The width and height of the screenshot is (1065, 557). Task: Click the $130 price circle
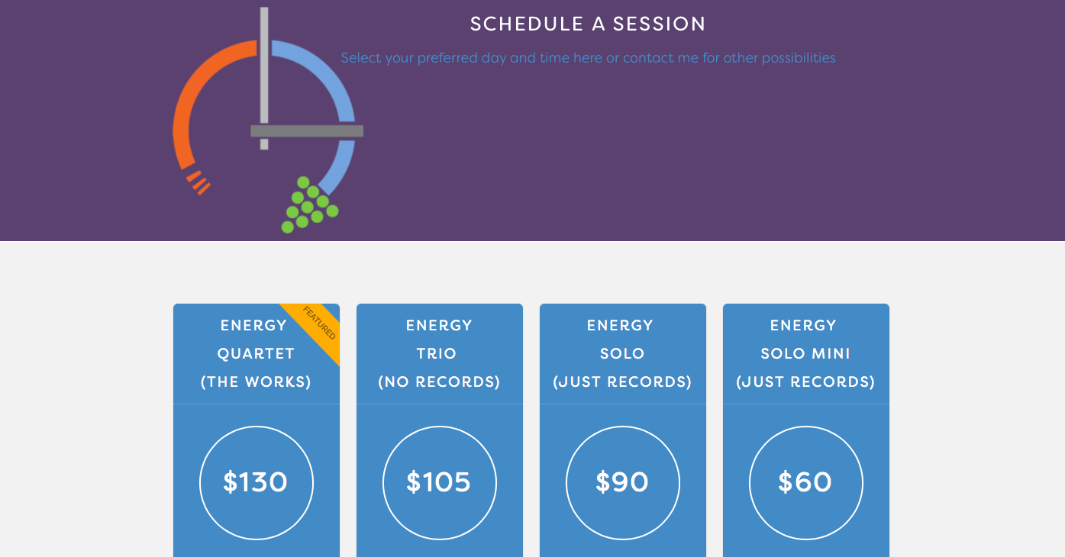(257, 483)
